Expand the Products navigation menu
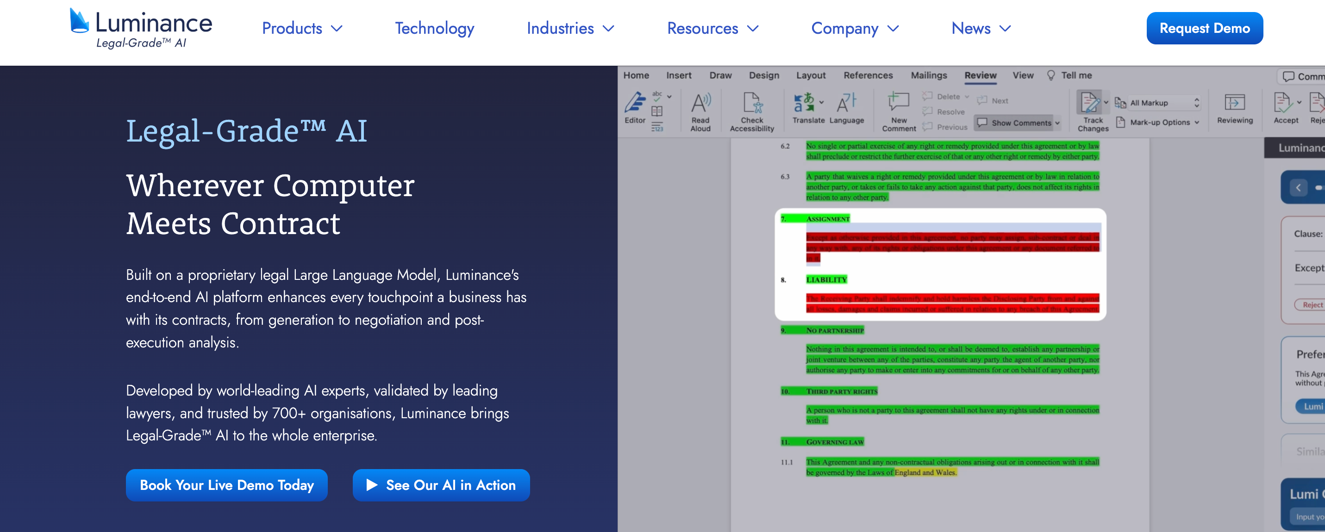This screenshot has height=532, width=1325. (302, 28)
